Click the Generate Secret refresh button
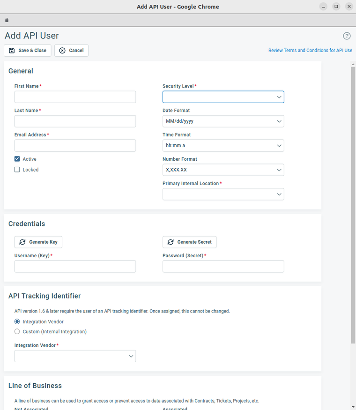Viewport: 356px width, 410px height. [189, 242]
